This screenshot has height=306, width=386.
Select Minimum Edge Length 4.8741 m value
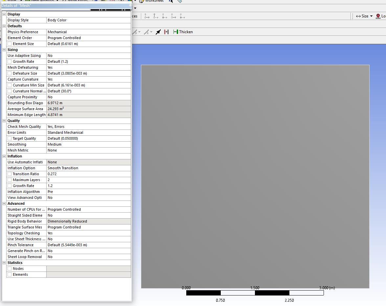coord(89,115)
